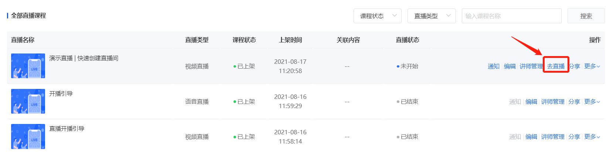Open the 课程状态 filter dropdown
This screenshot has height=152, width=610.
tap(377, 16)
